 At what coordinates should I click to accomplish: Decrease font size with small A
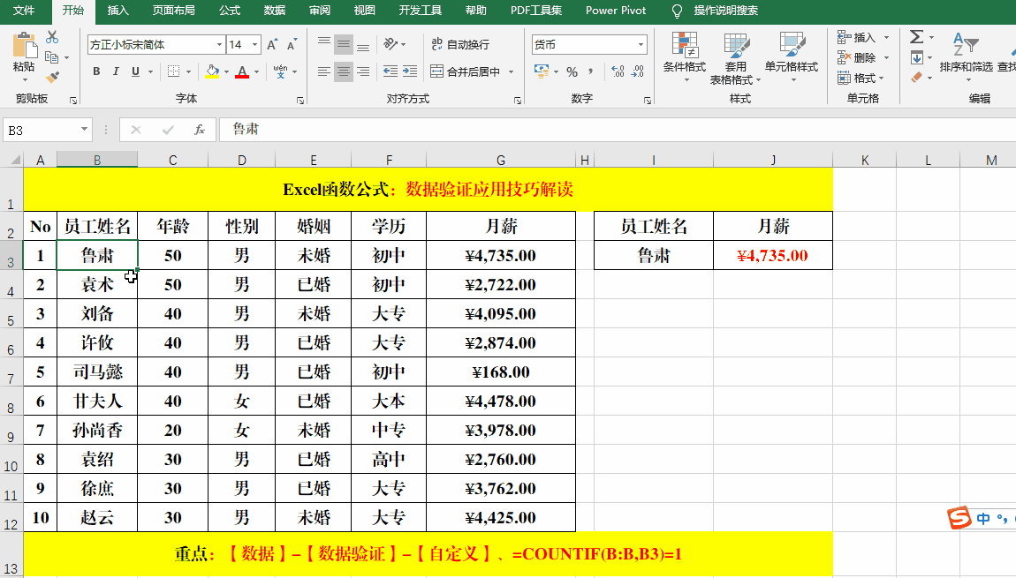point(292,45)
